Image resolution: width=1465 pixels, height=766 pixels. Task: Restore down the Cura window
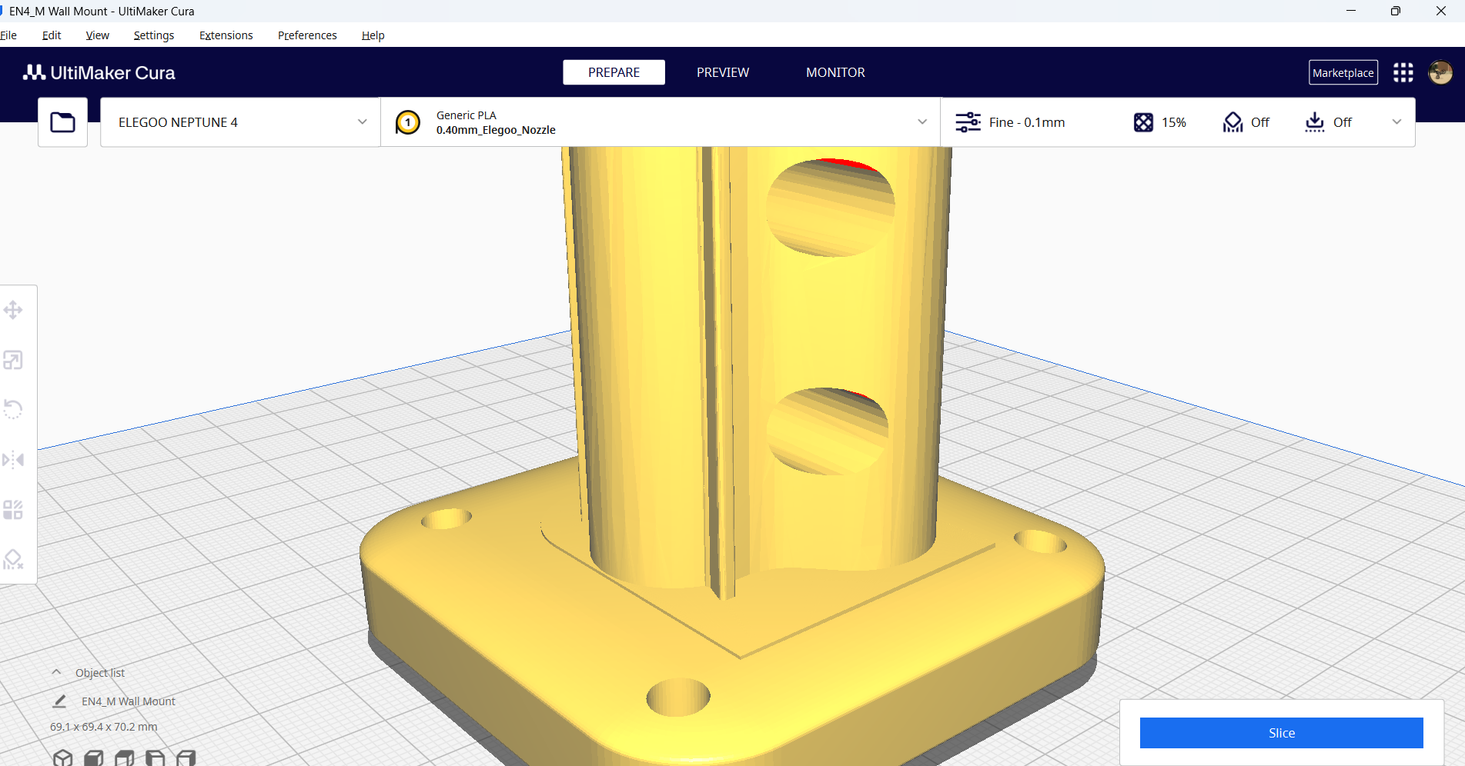click(1396, 11)
